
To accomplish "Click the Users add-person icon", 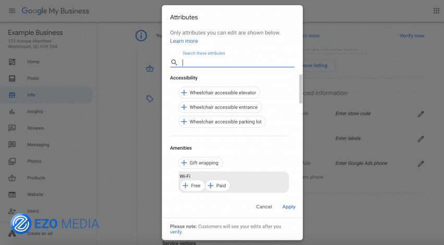I will (x=12, y=211).
